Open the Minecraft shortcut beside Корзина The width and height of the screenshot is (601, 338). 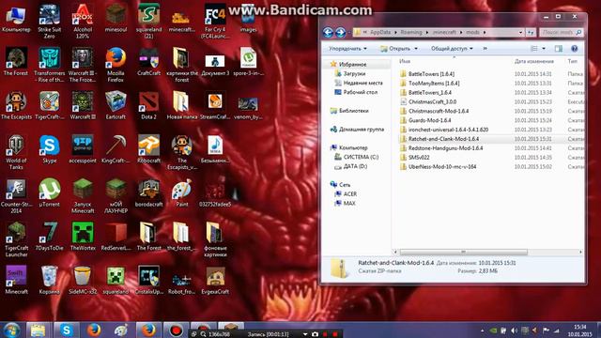(x=16, y=280)
